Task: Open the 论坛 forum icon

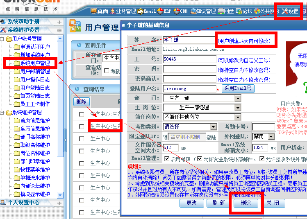Action: click(x=243, y=11)
